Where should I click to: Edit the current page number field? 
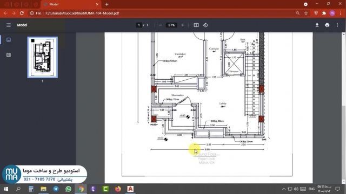[x=139, y=25]
